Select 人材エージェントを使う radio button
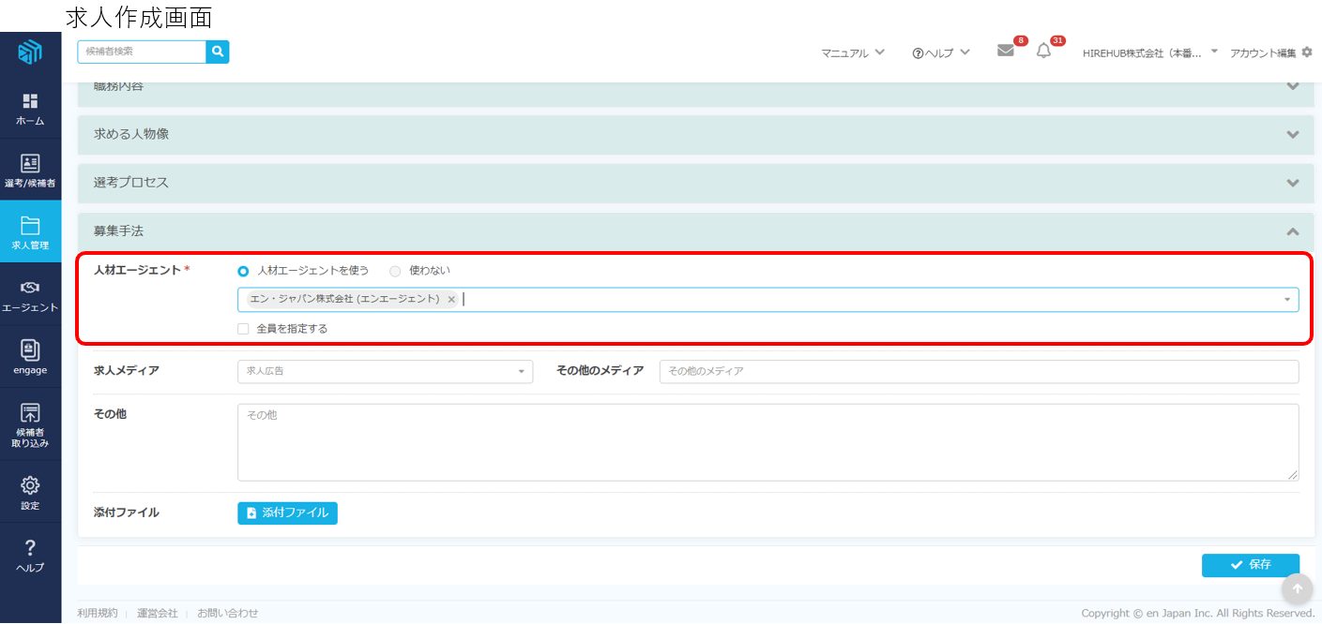The height and width of the screenshot is (624, 1322). [x=244, y=271]
